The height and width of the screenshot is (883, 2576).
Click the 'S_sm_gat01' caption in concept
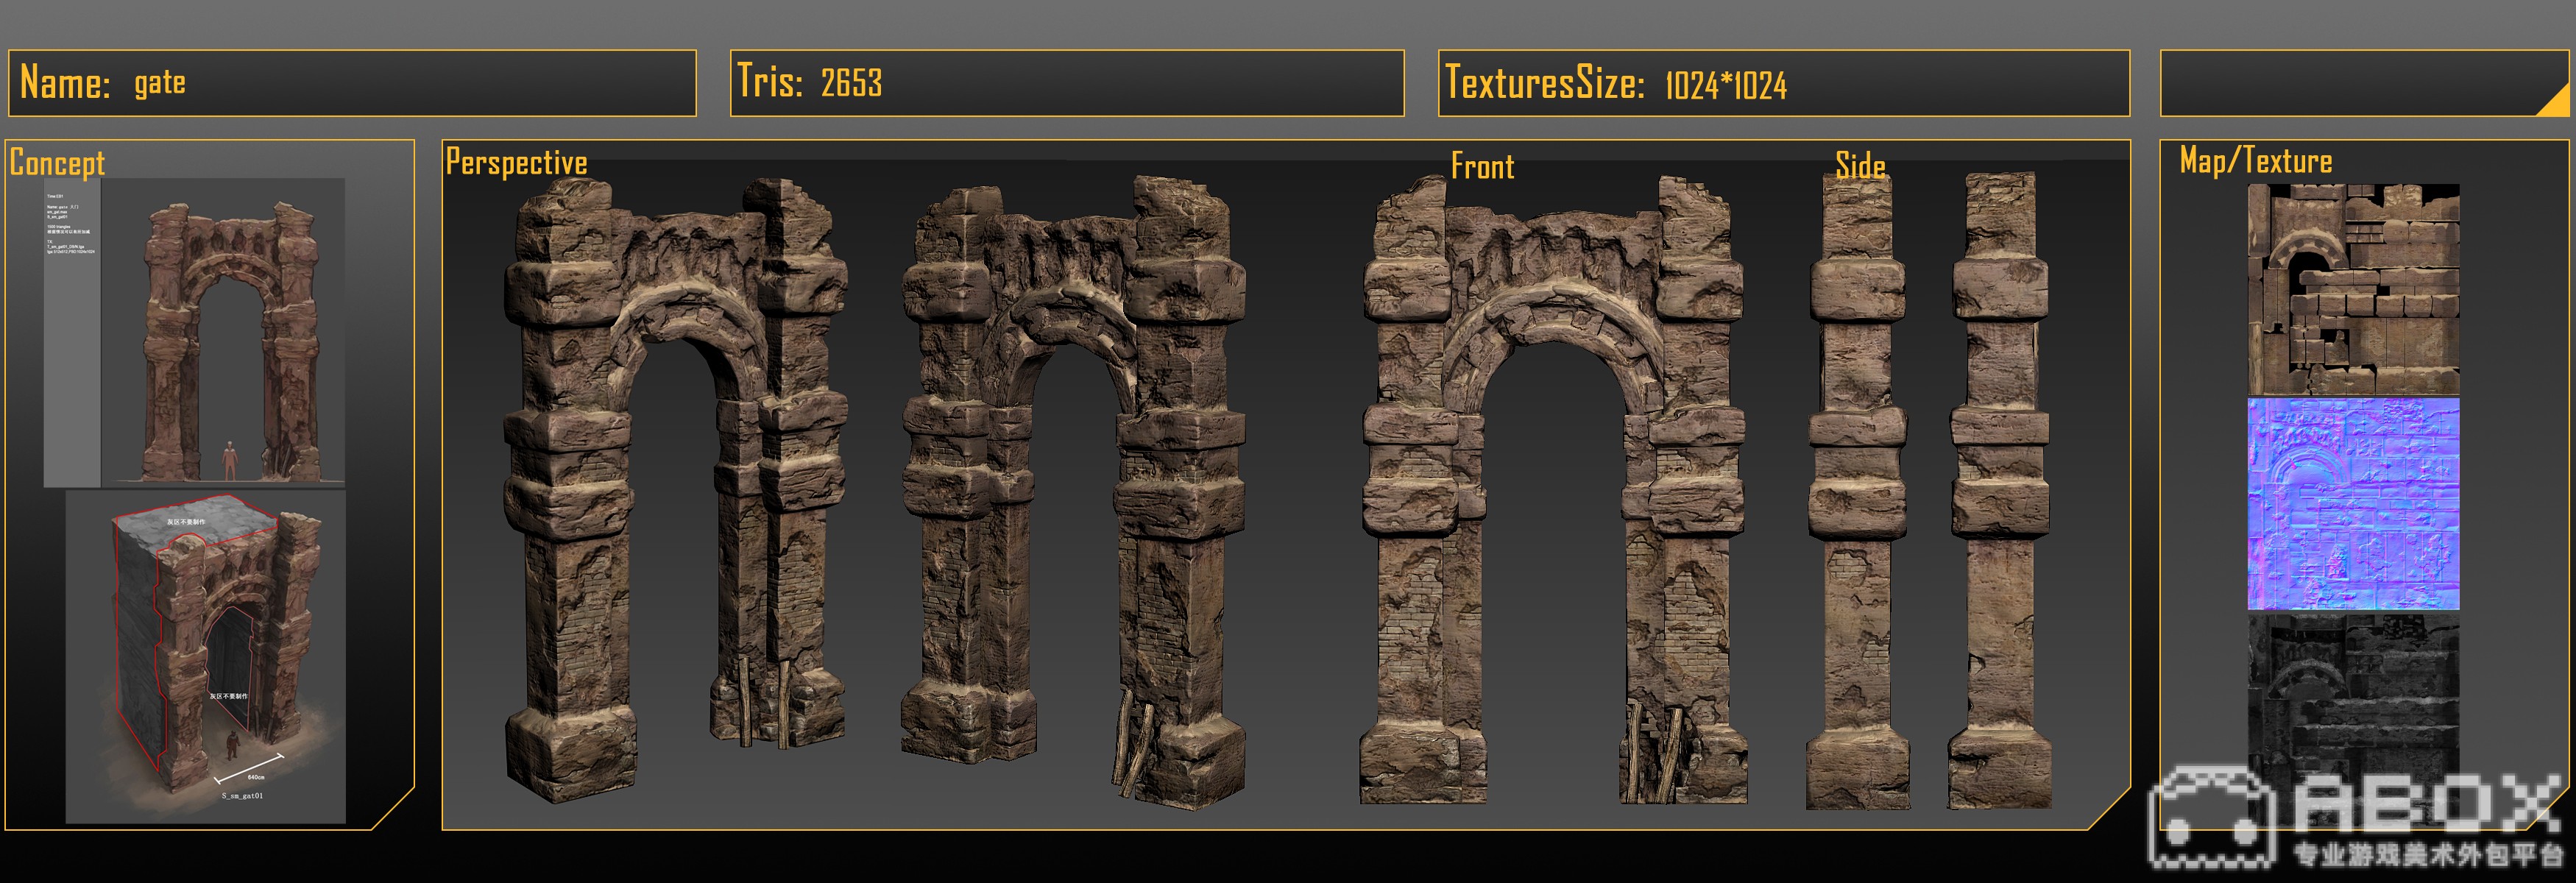coord(242,796)
